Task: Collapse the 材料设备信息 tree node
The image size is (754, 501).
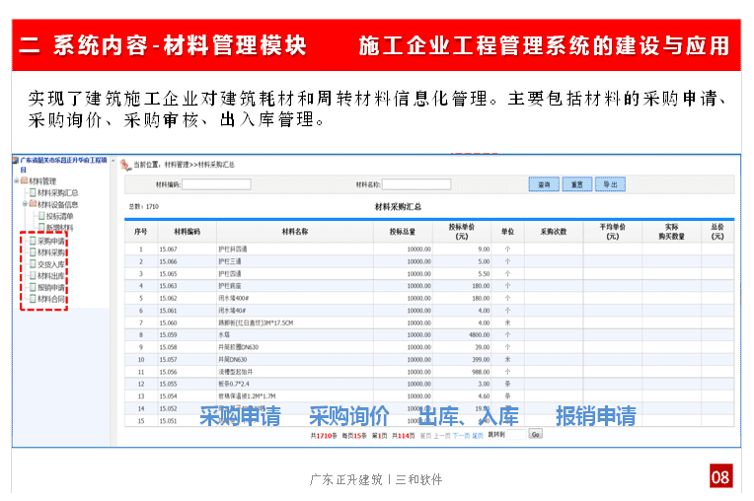Action: point(25,204)
